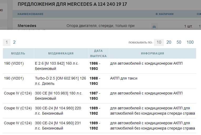Viewport: 201px width, 135px height.
Task: Select 'Turbo-D 2.5 [OM 602.961] 126' modification
Action: pyautogui.click(x=61, y=78)
